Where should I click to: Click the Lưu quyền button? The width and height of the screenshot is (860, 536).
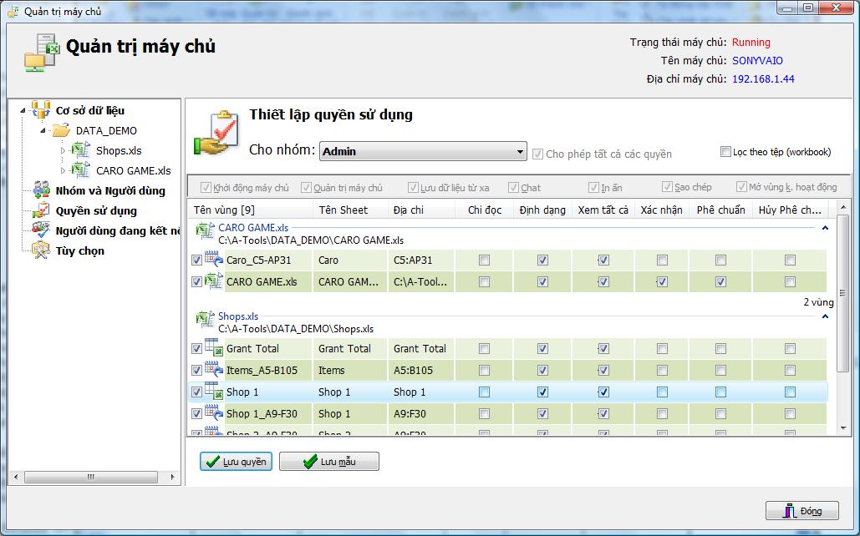point(236,462)
